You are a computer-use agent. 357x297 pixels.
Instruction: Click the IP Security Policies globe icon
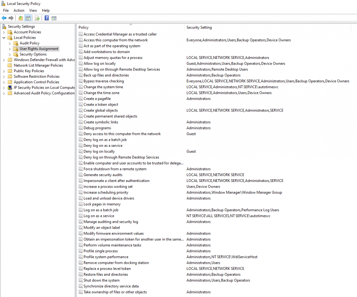click(10, 87)
